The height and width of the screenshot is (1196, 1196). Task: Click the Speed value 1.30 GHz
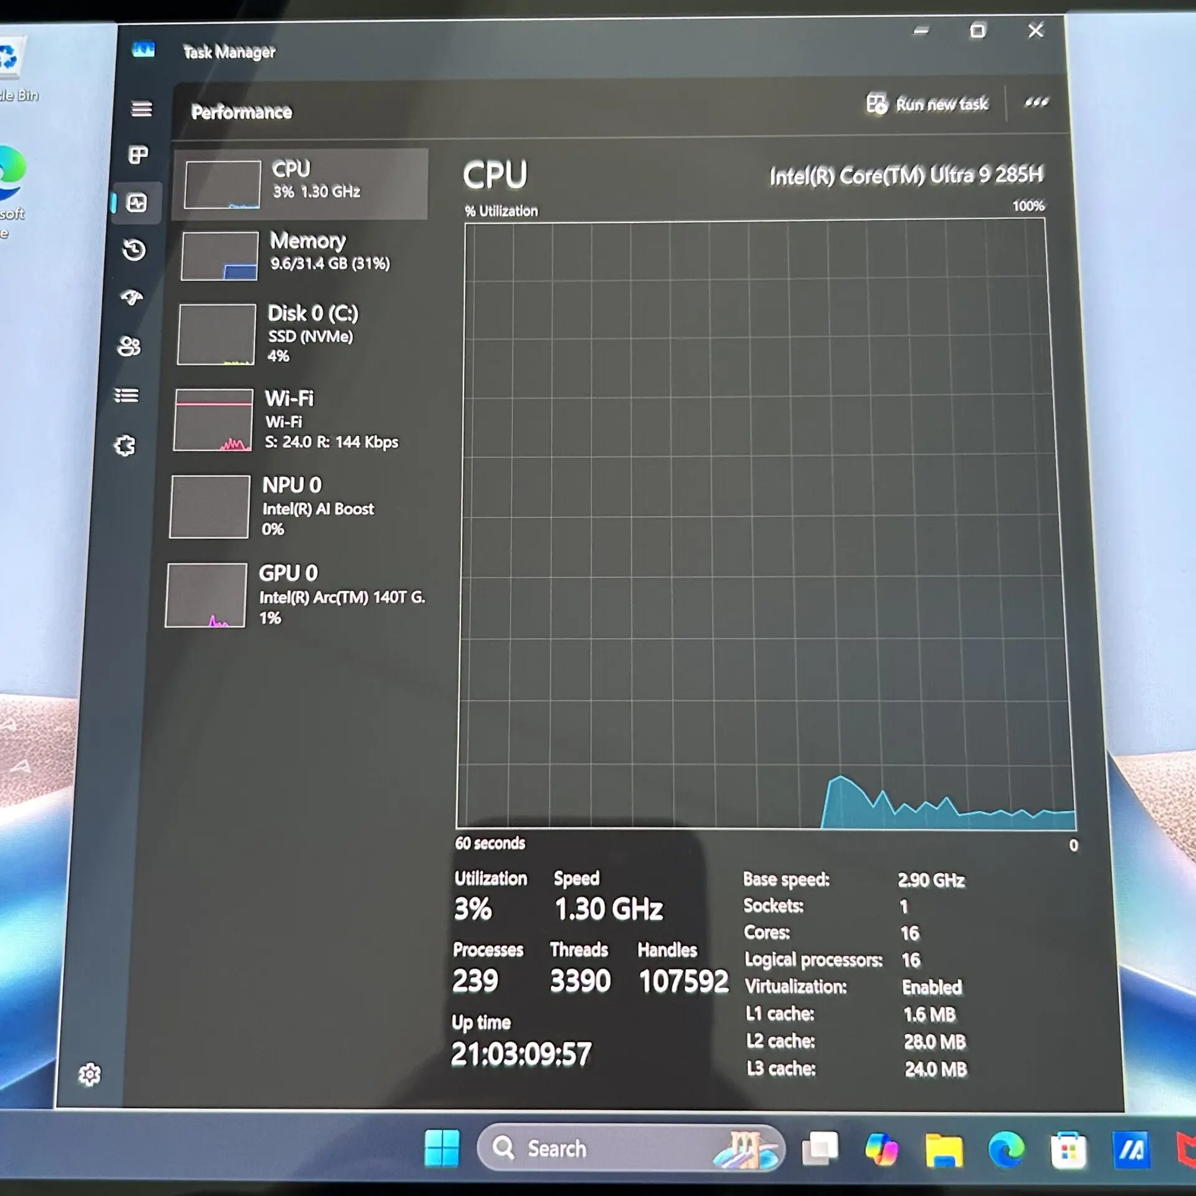[609, 909]
